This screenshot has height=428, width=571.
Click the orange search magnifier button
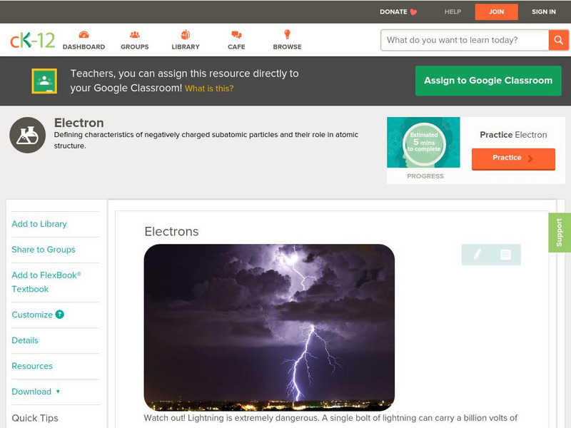pos(558,40)
